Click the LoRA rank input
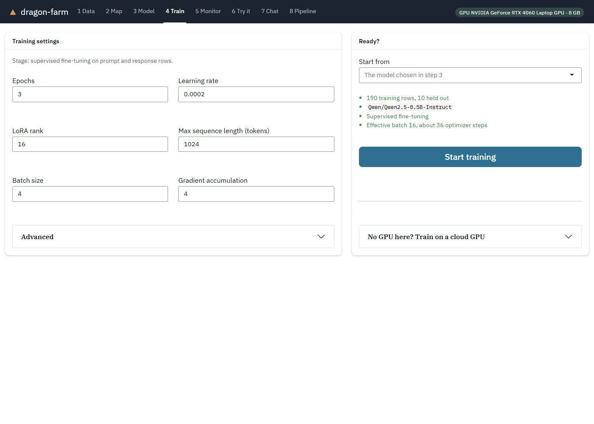The image size is (594, 424). click(x=90, y=144)
